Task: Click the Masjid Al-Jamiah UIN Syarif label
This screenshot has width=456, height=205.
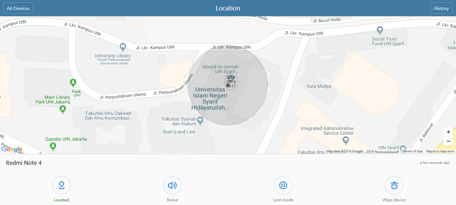Action: click(x=220, y=69)
